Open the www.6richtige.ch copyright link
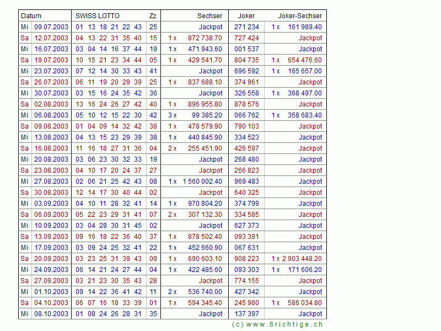441x331 pixels. [x=277, y=324]
